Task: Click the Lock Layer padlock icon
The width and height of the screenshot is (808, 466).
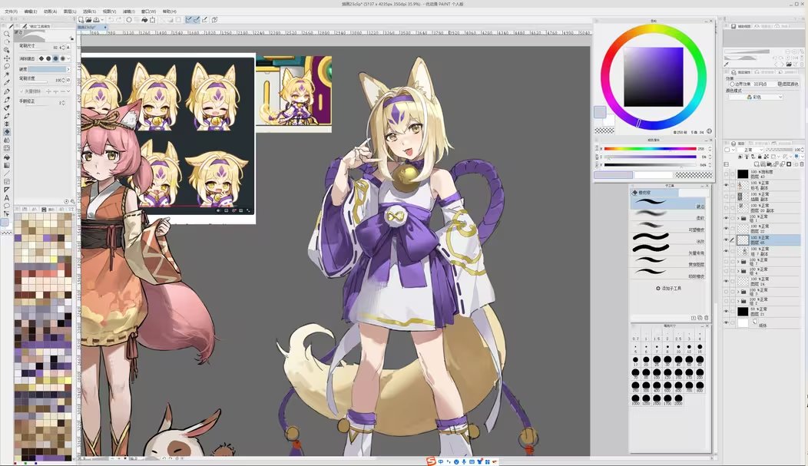Action: (x=760, y=157)
